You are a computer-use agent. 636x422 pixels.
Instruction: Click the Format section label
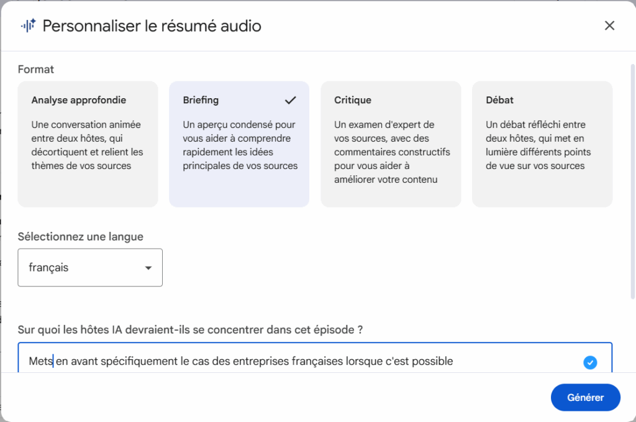(x=36, y=70)
